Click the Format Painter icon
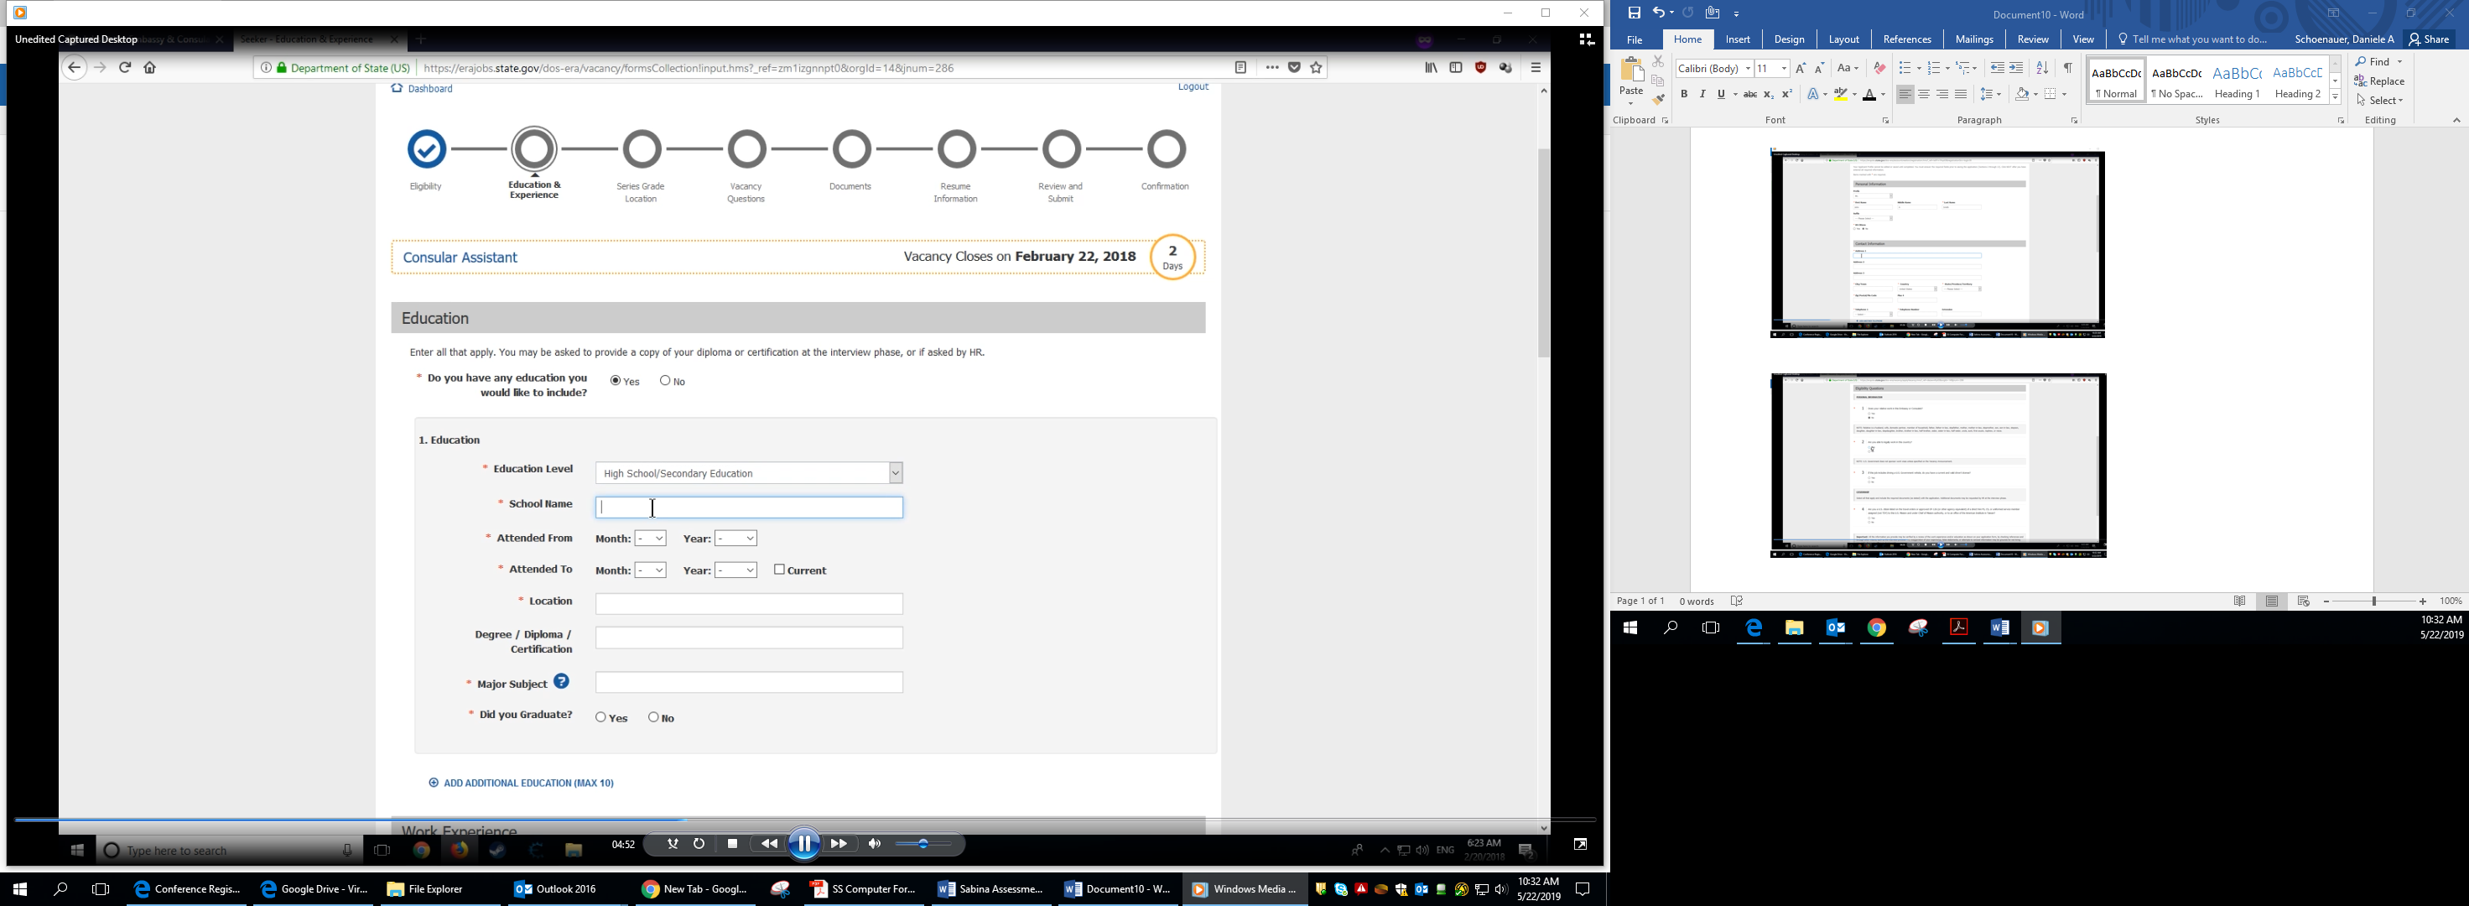The width and height of the screenshot is (2469, 906). 1658,100
